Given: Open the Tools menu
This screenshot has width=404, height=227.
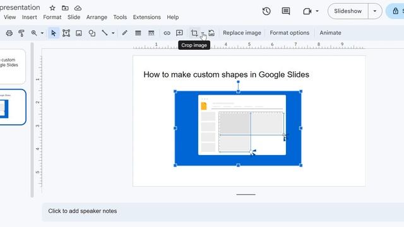Looking at the screenshot, I should point(120,17).
